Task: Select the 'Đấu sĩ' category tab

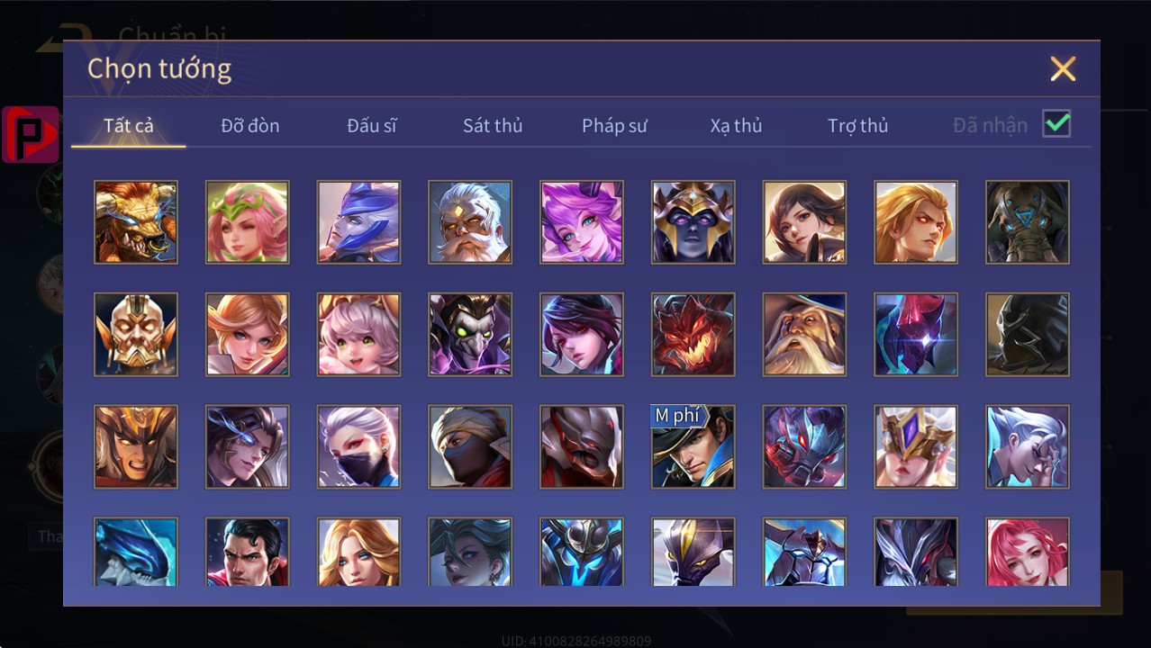Action: click(372, 125)
